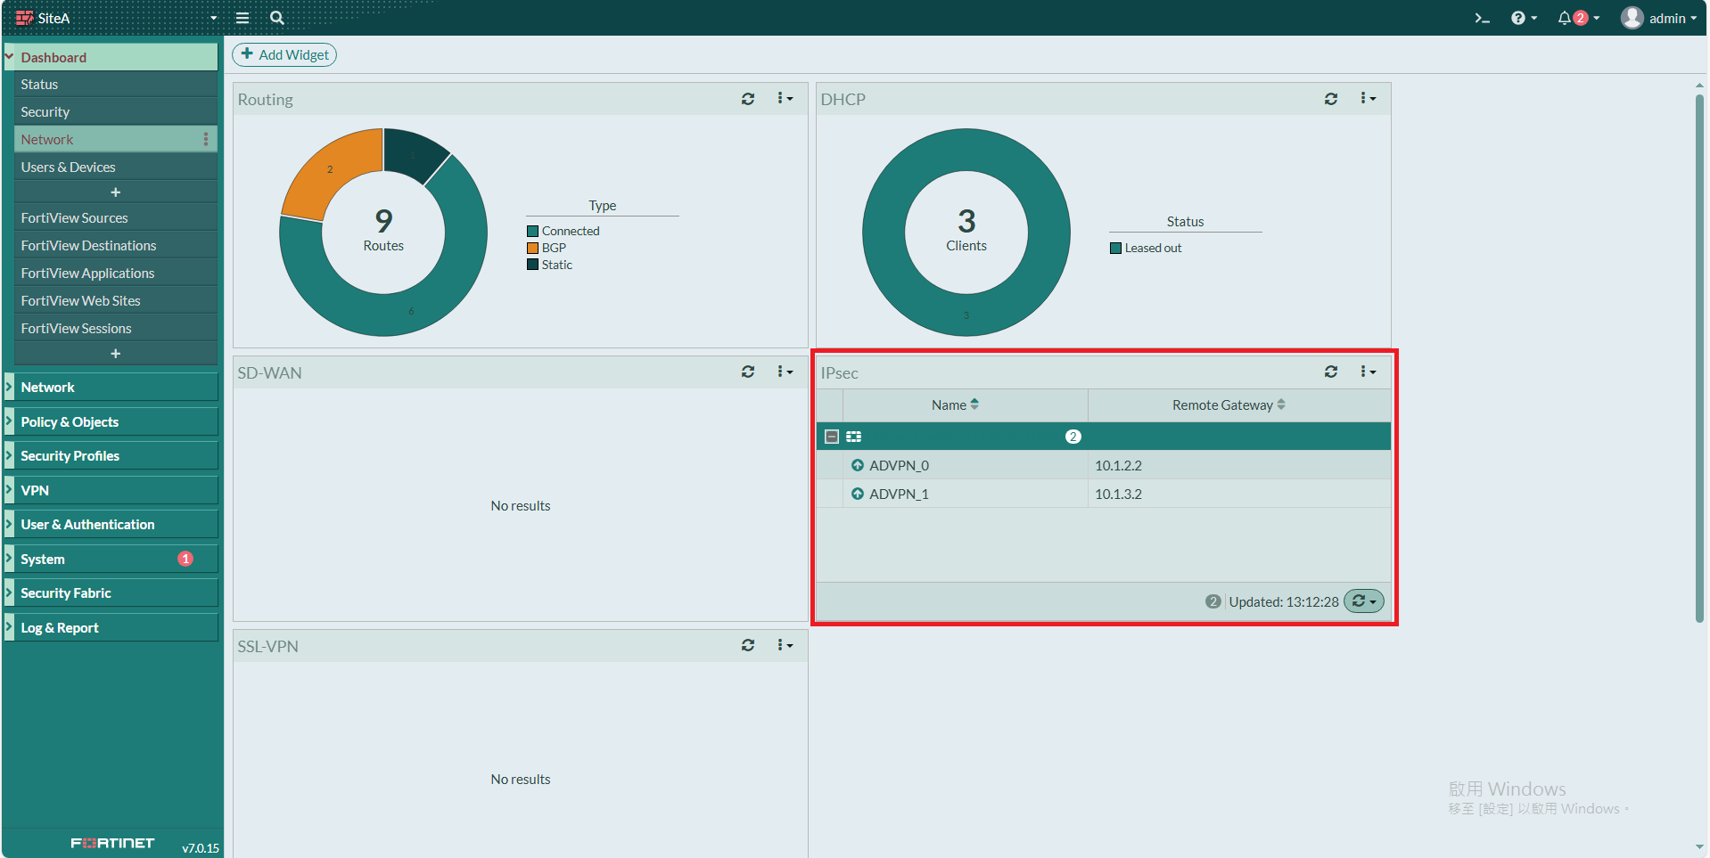Image resolution: width=1710 pixels, height=858 pixels.
Task: Refresh the Routing widget
Action: pos(748,99)
